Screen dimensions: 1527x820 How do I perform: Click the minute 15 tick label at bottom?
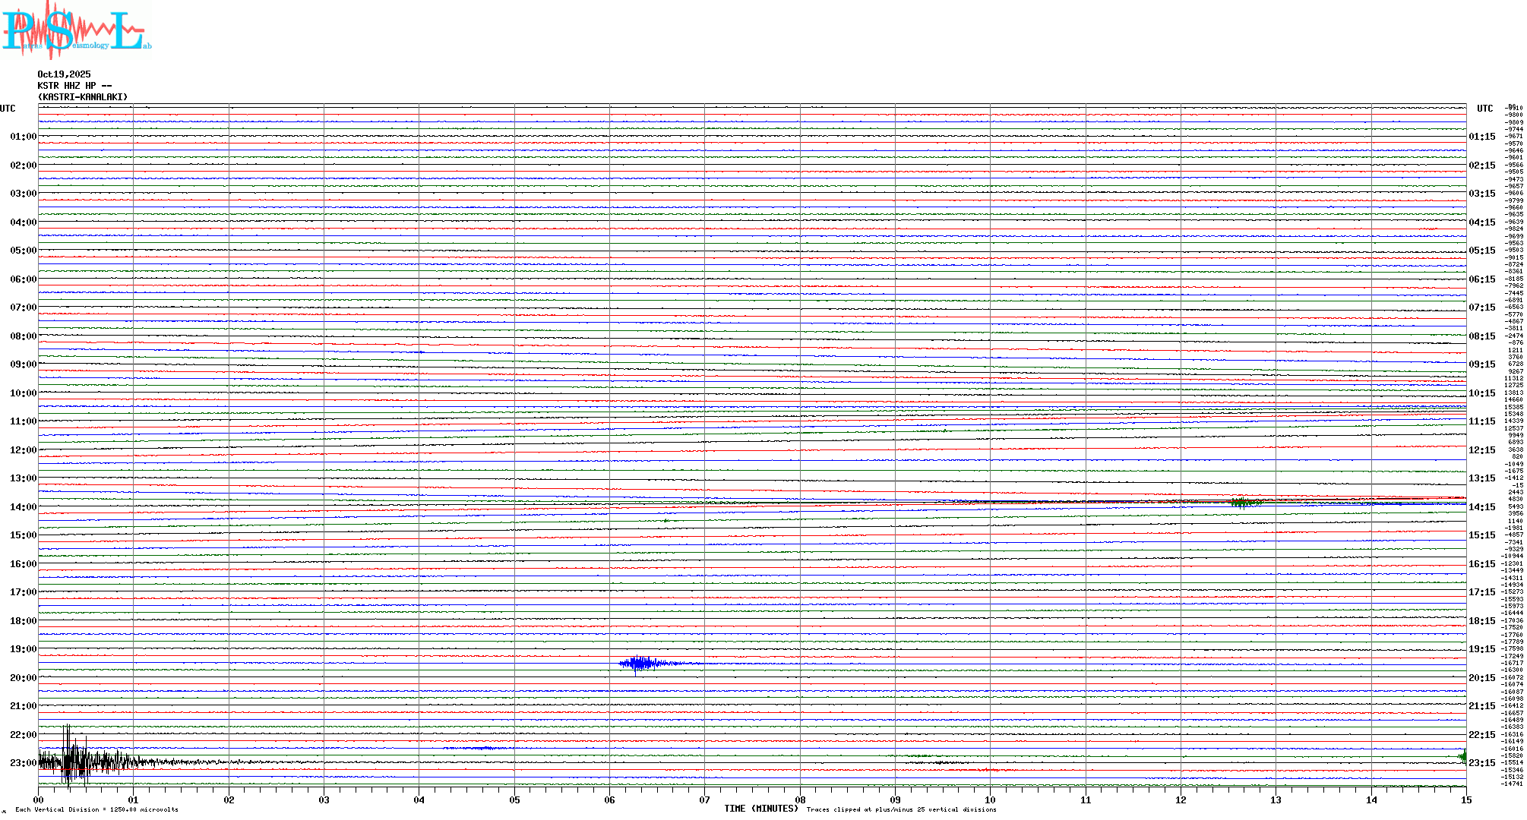pyautogui.click(x=1465, y=799)
